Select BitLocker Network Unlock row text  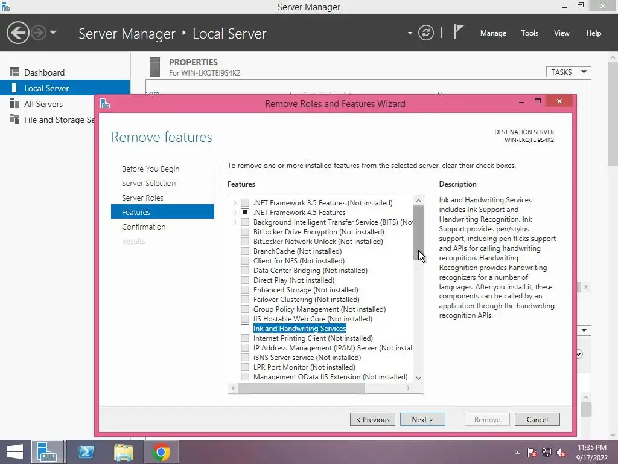[318, 242]
